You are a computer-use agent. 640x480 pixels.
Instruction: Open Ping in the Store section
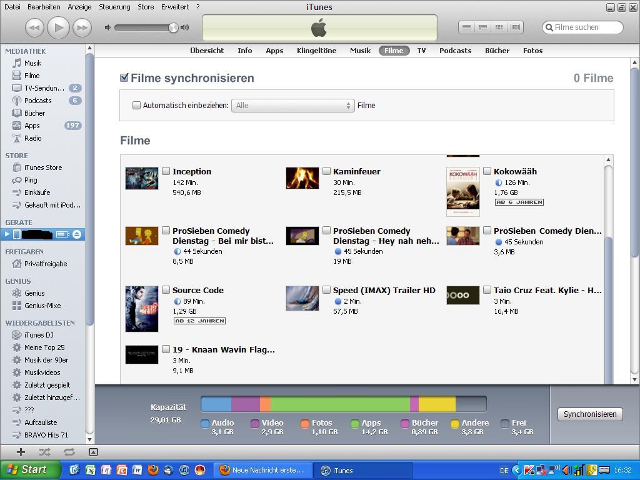pos(31,180)
